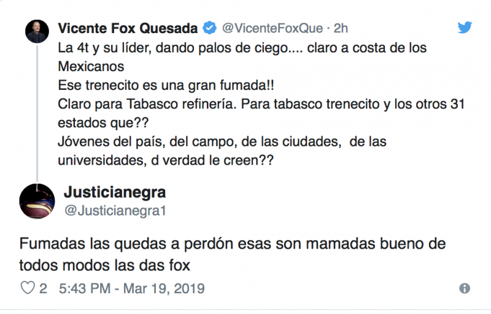Open Vicente Fox Quesada's profile picture
Viewport: 491px width, 314px height.
[37, 32]
